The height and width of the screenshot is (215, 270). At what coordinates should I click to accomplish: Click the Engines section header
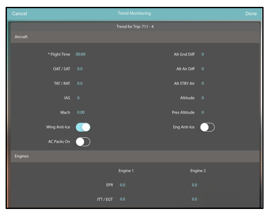(x=135, y=157)
